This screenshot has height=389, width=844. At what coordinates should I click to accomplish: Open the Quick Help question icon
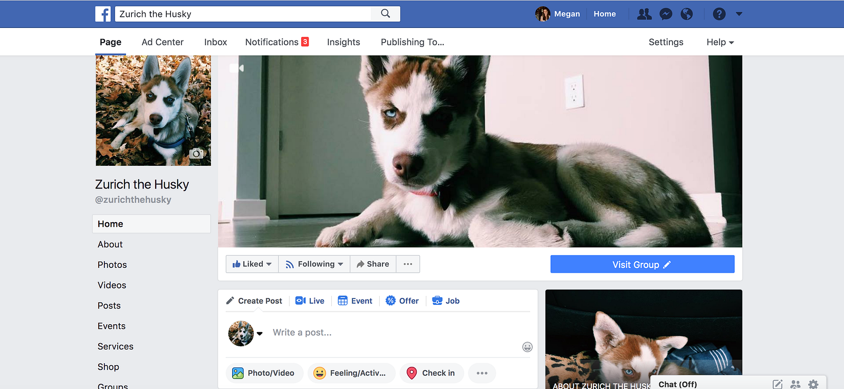[719, 14]
